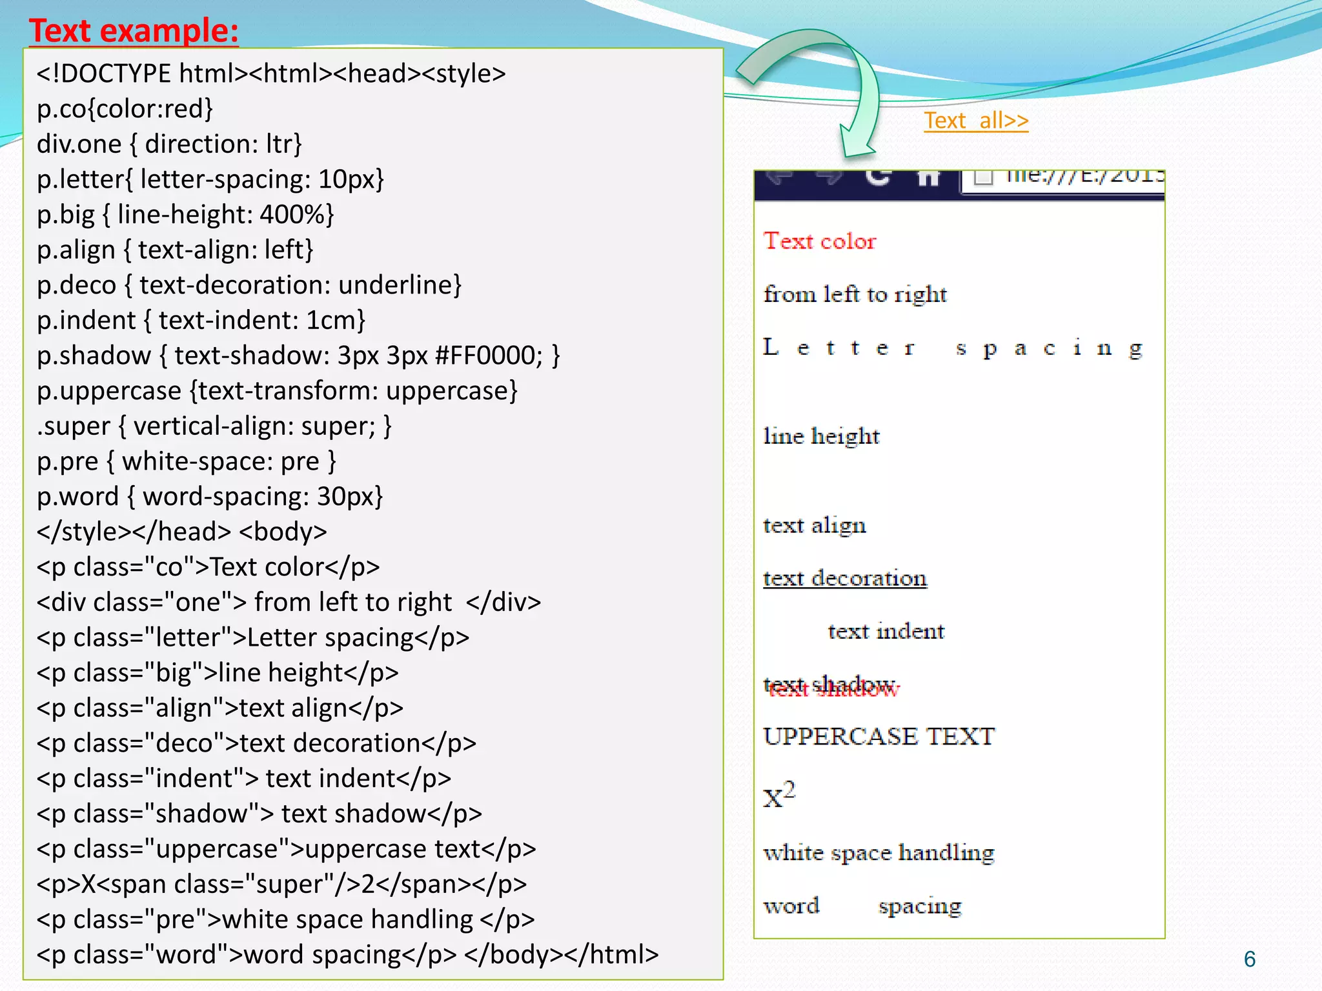The width and height of the screenshot is (1322, 991).
Task: Click the red 'Text color' output line
Action: point(820,241)
